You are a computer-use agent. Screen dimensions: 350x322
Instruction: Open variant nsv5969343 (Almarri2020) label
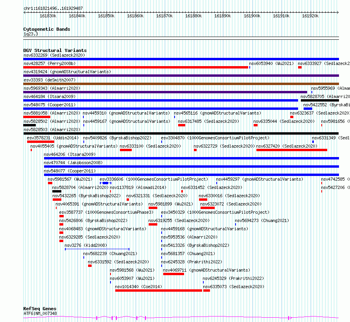tap(52, 88)
